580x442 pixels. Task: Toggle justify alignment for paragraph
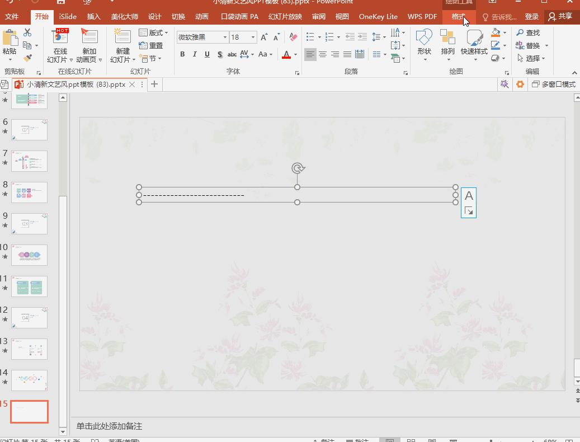(x=347, y=54)
